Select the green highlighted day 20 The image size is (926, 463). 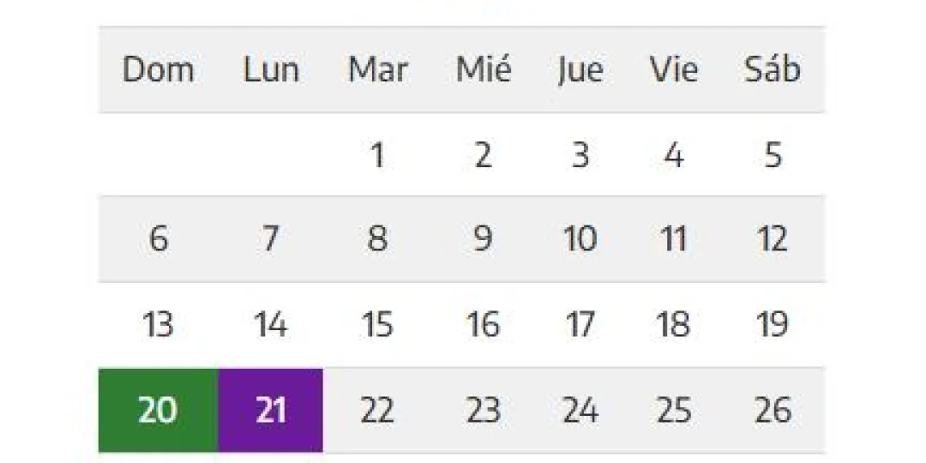[x=158, y=411]
